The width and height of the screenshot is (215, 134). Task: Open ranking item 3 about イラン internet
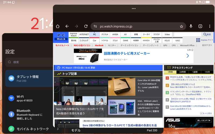191,93
